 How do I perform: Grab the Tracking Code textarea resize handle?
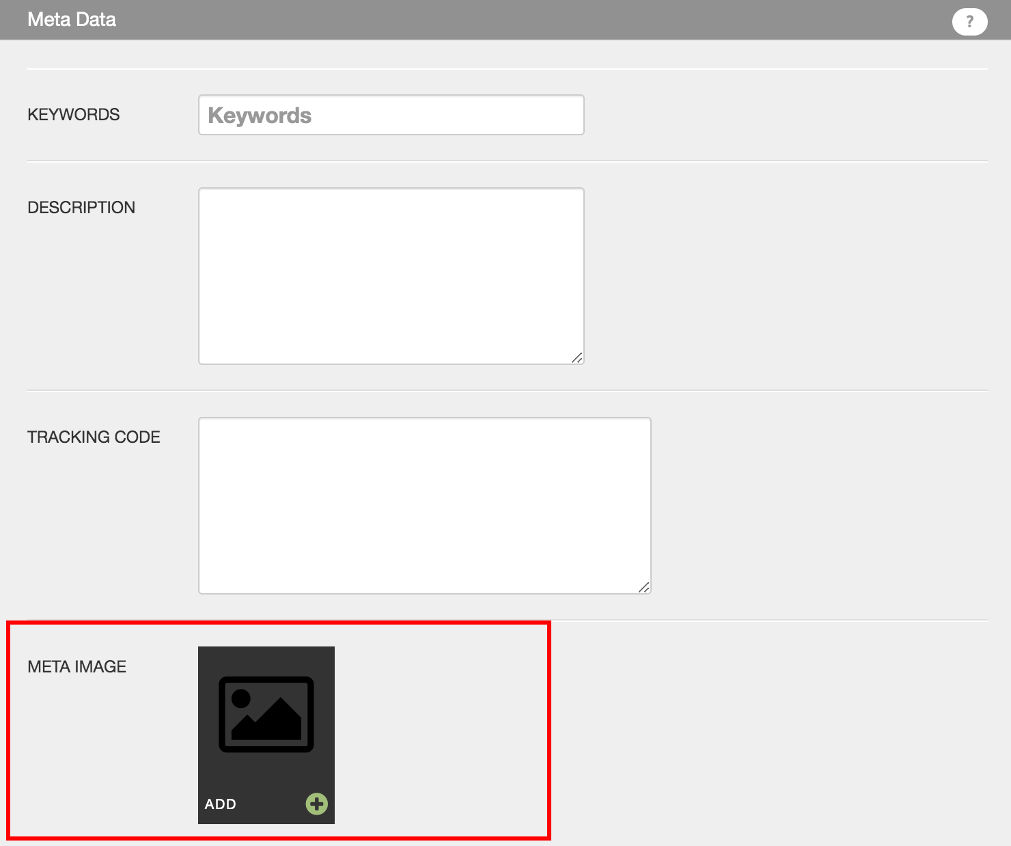point(644,587)
